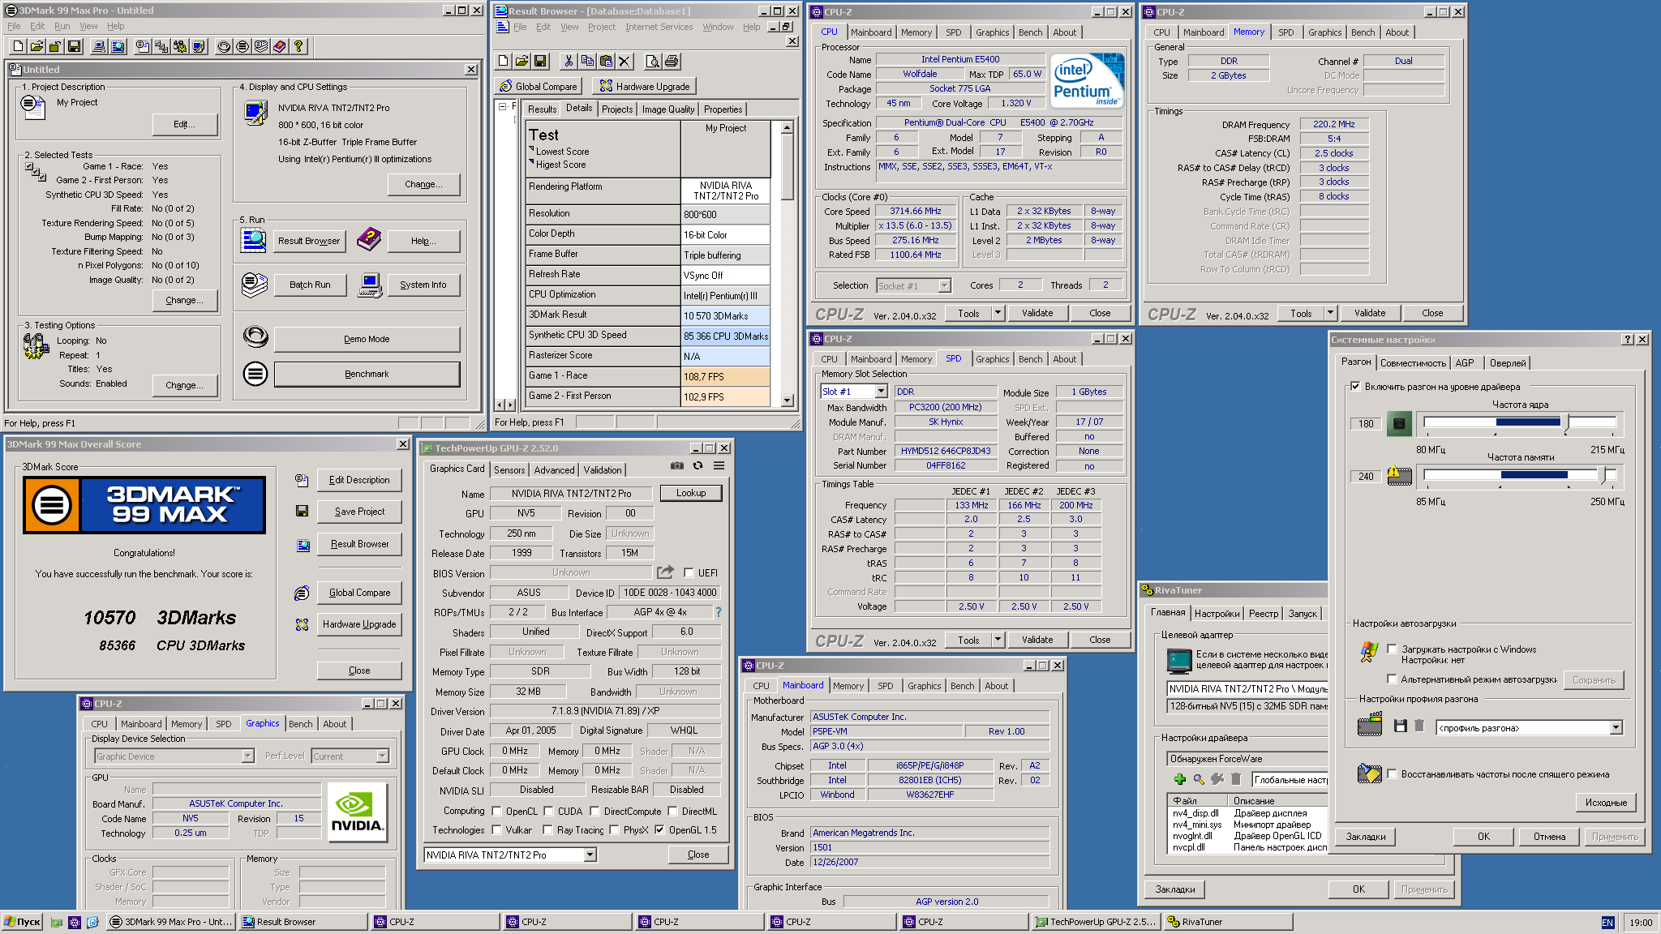The width and height of the screenshot is (1661, 934).
Task: Click GPU-Z refresh icon
Action: [x=697, y=465]
